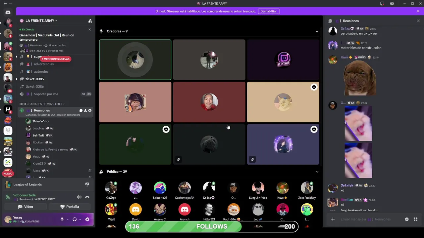Screen dimensions: 424x238
Task: Click the server icon with 33 badge
Action: tap(8, 88)
